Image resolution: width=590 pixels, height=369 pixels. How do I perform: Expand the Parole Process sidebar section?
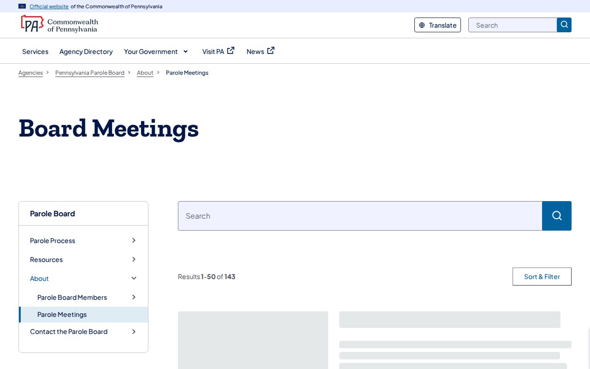pos(134,240)
